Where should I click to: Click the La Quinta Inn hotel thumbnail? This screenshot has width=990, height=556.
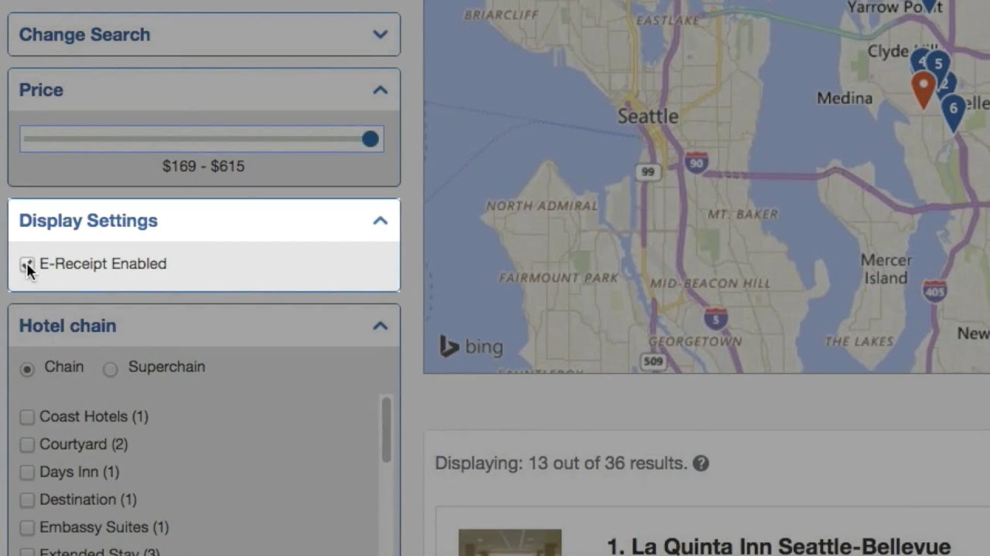pos(510,543)
